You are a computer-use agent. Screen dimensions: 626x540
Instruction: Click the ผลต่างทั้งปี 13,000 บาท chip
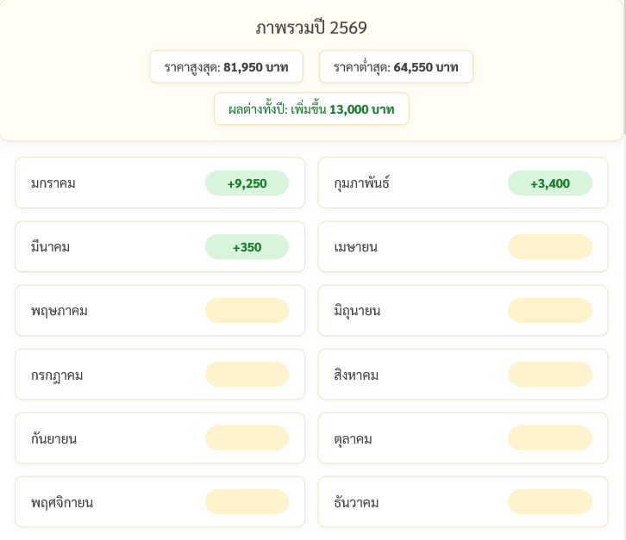(x=311, y=109)
